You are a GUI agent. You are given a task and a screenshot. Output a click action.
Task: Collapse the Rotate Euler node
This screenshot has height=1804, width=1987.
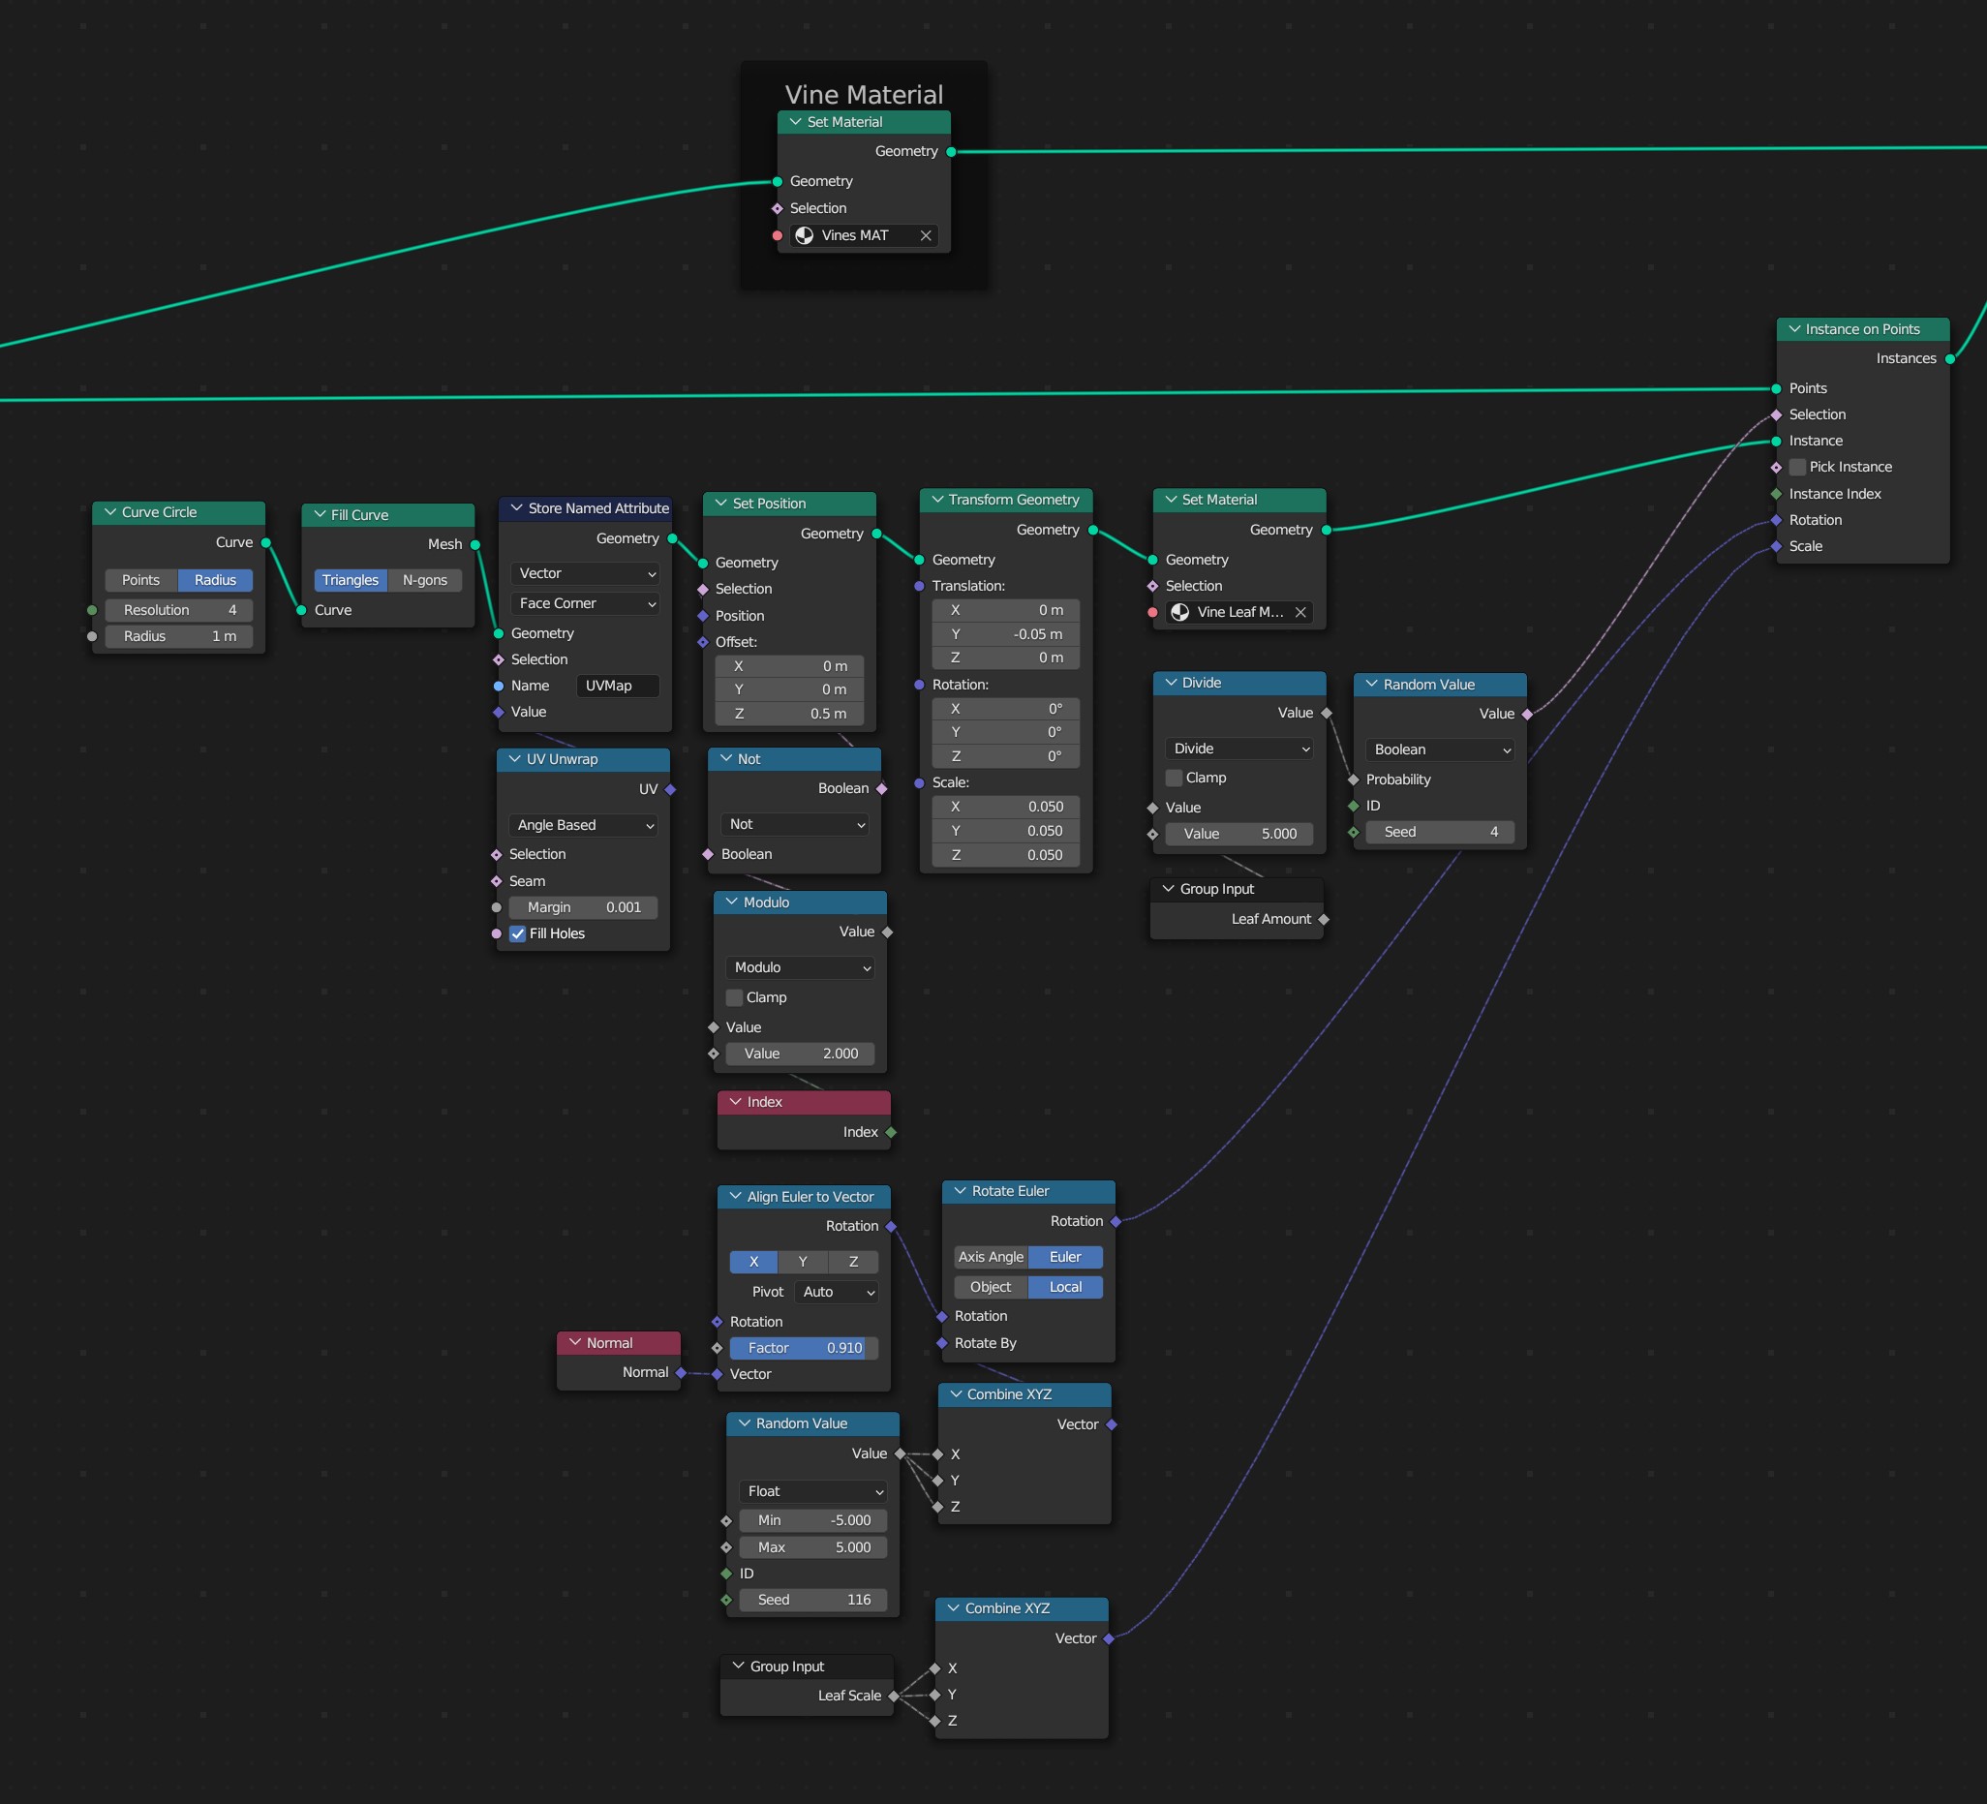[x=960, y=1191]
